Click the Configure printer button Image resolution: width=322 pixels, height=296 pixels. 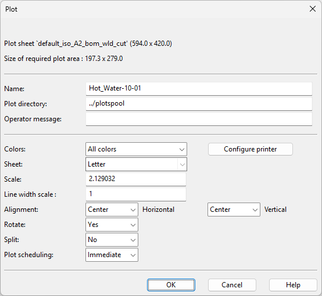(x=251, y=149)
